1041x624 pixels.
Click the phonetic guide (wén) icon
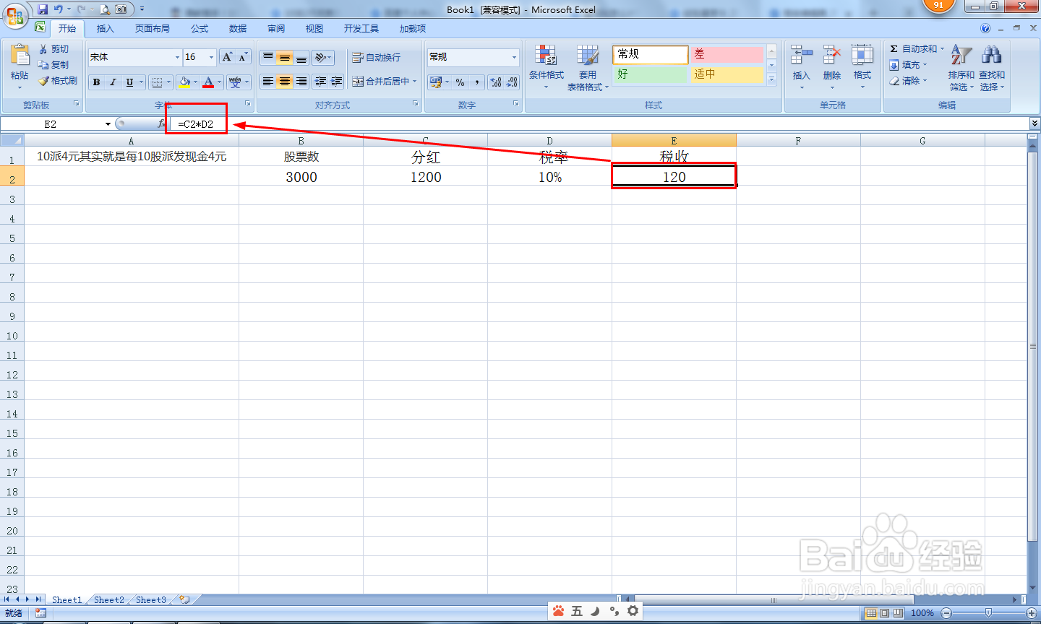234,82
